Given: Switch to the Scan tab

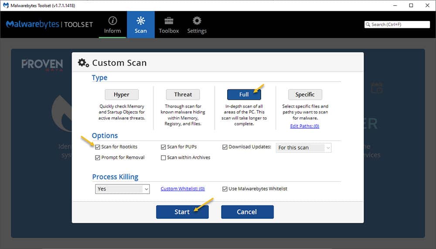Looking at the screenshot, I should (141, 25).
